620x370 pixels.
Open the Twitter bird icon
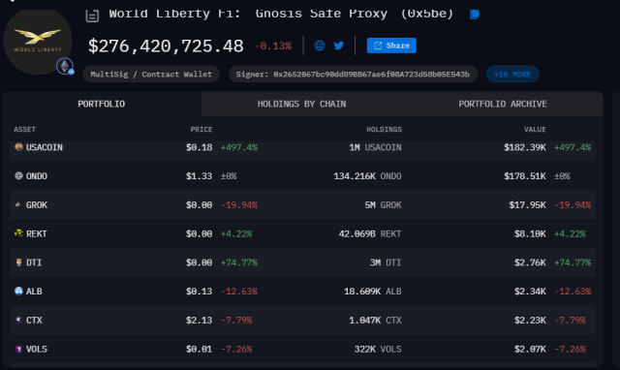coord(339,46)
